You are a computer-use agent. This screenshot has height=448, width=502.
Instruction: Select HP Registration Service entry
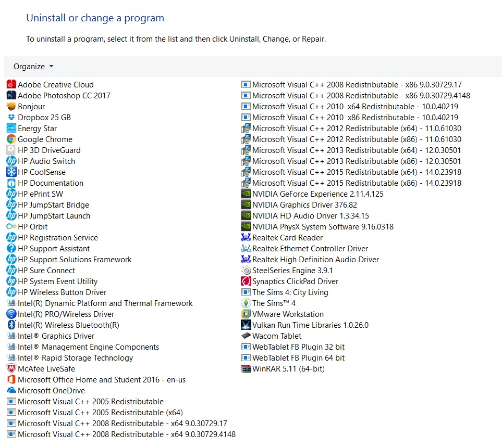point(52,237)
